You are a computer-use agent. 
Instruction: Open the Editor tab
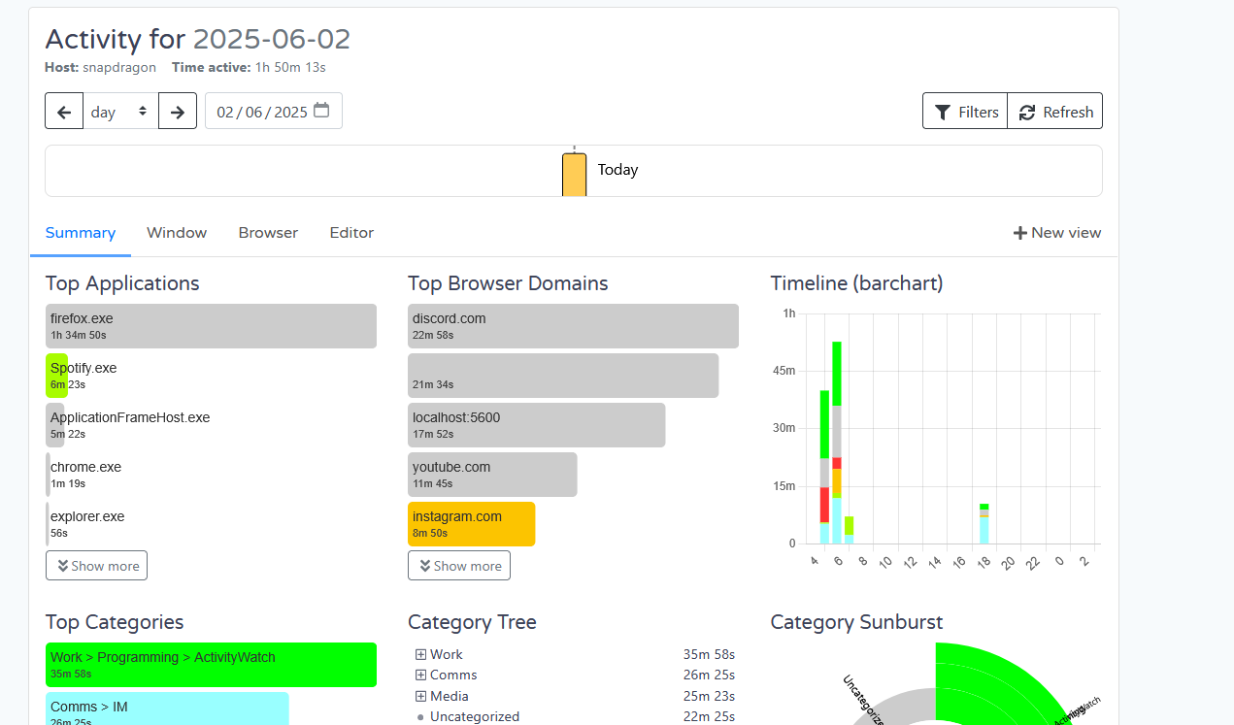coord(351,233)
